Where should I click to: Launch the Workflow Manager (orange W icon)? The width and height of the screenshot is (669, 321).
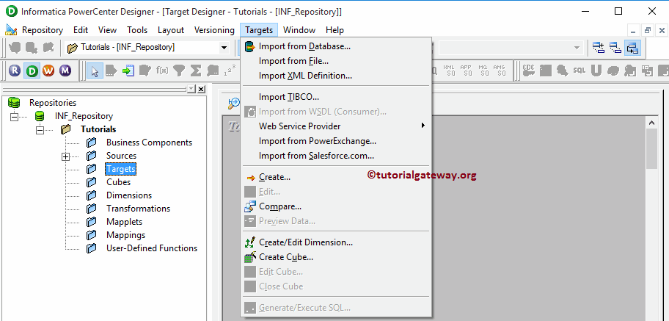48,71
